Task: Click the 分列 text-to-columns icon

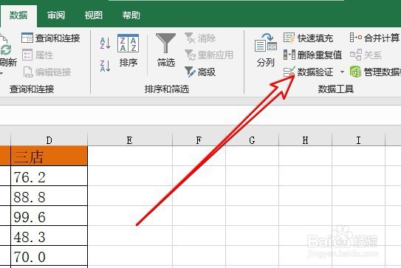Action: point(266,42)
